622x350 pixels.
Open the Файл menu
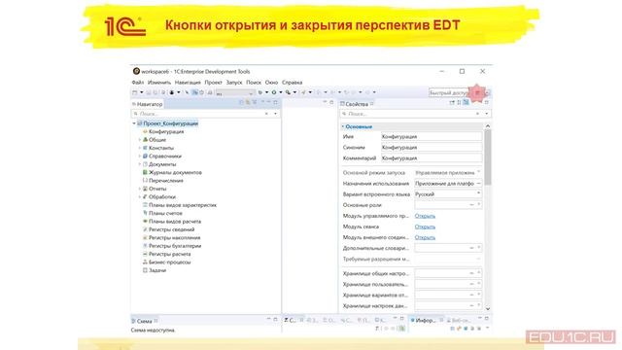(138, 83)
